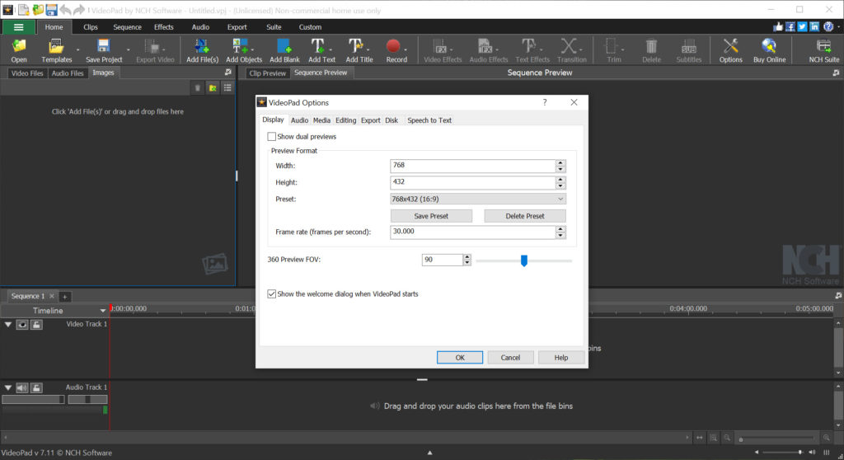
Task: Open the Disk options tab
Action: pos(392,120)
